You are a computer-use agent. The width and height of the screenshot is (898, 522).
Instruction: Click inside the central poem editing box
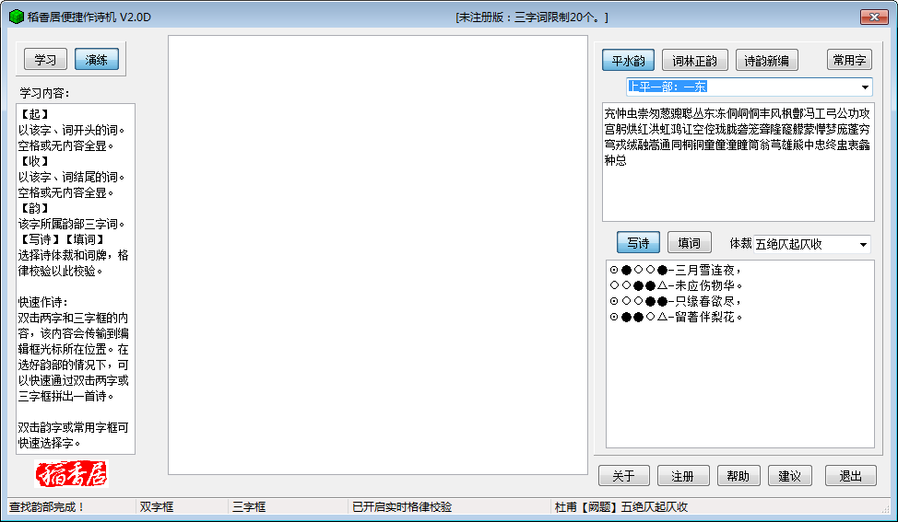pos(378,255)
